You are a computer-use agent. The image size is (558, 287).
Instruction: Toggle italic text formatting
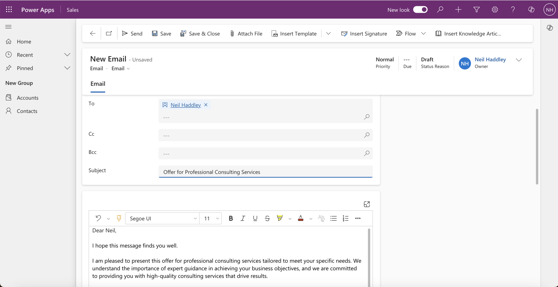coord(243,218)
